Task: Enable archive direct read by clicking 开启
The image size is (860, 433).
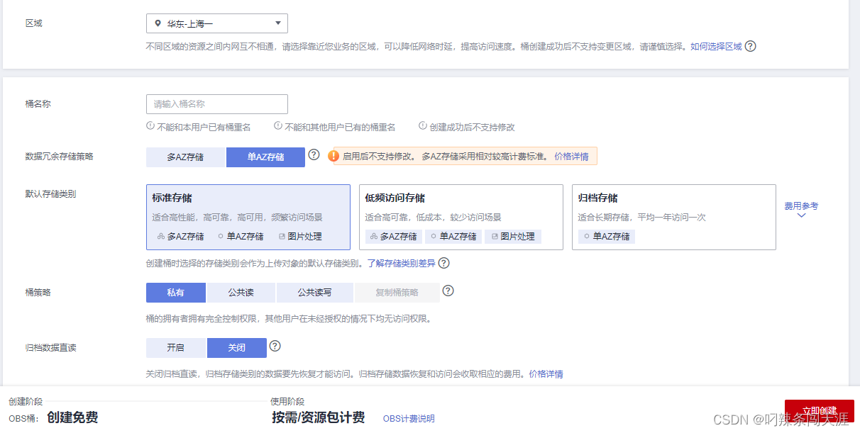Action: pyautogui.click(x=175, y=347)
